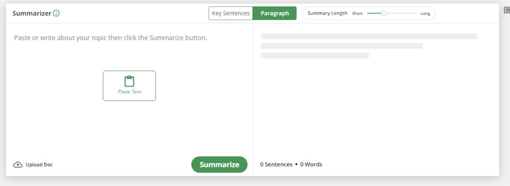Open the list icon in top-right corner
This screenshot has height=186, width=510.
507,10
